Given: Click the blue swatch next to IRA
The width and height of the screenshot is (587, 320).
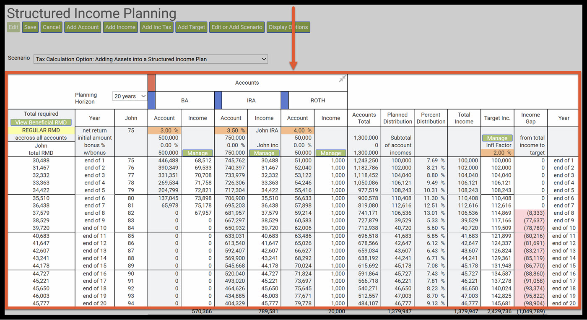Looking at the screenshot, I should pos(218,100).
